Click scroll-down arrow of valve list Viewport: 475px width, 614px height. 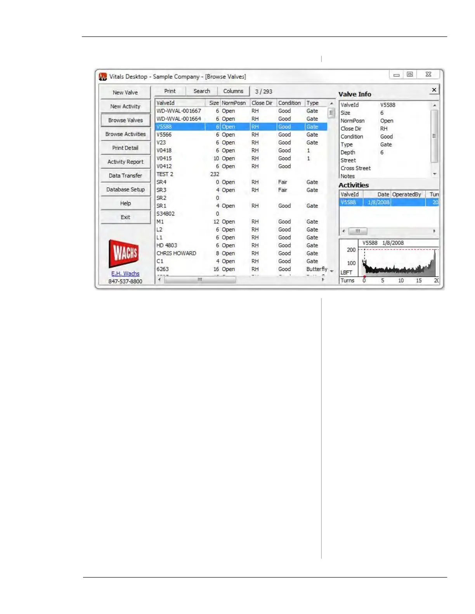click(331, 271)
